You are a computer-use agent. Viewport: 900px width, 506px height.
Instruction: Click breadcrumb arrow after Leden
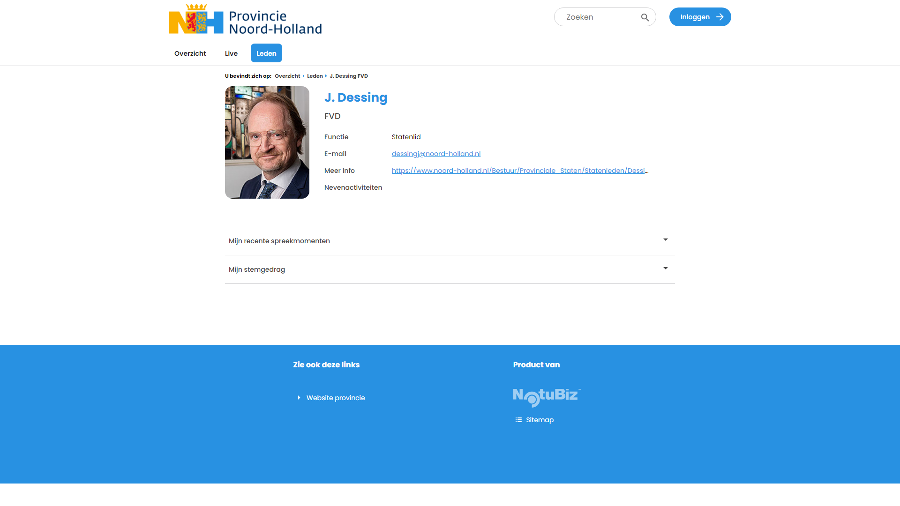click(x=326, y=76)
